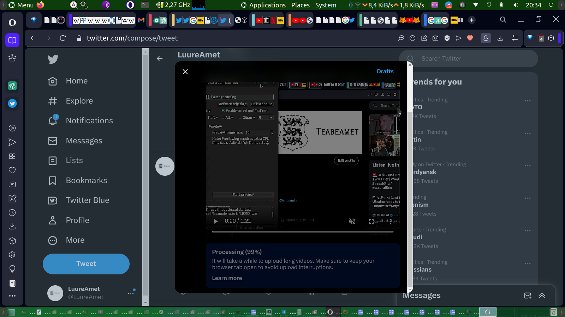The height and width of the screenshot is (317, 565).
Task: Open Drafts in compose dialog
Action: coord(385,72)
